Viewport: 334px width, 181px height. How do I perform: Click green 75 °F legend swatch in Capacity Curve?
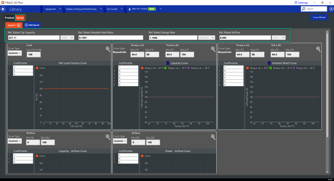tap(166, 68)
